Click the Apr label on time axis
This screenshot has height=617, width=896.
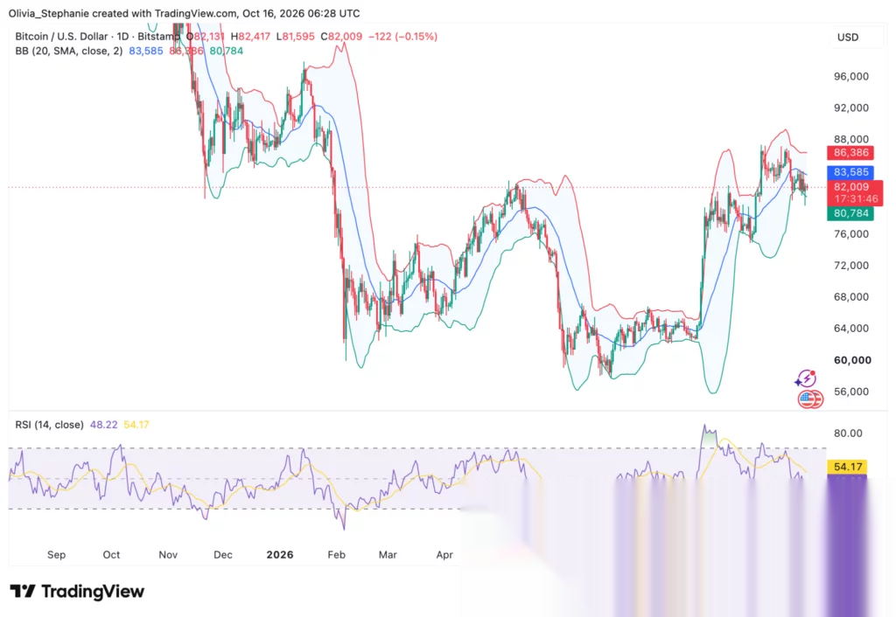(444, 555)
